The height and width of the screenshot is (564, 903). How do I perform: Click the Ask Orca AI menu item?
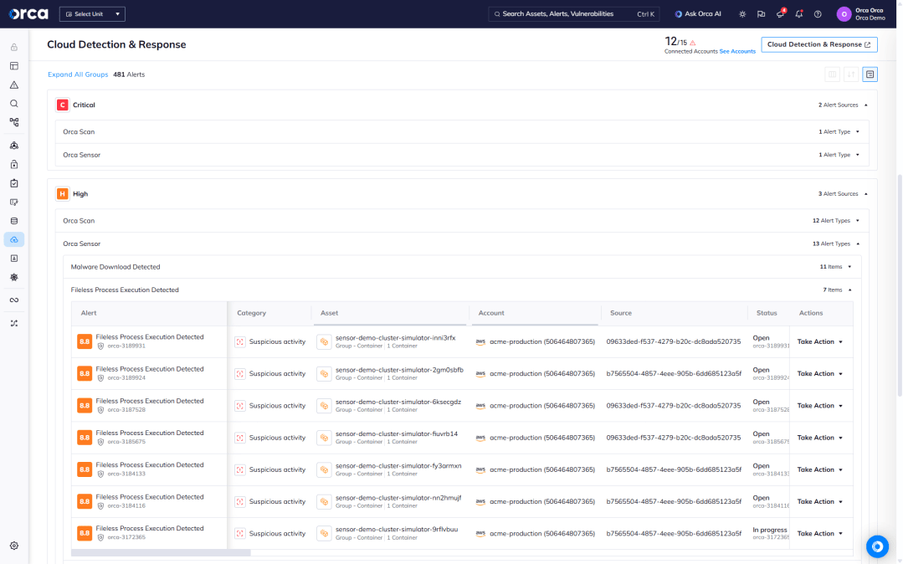coord(698,14)
